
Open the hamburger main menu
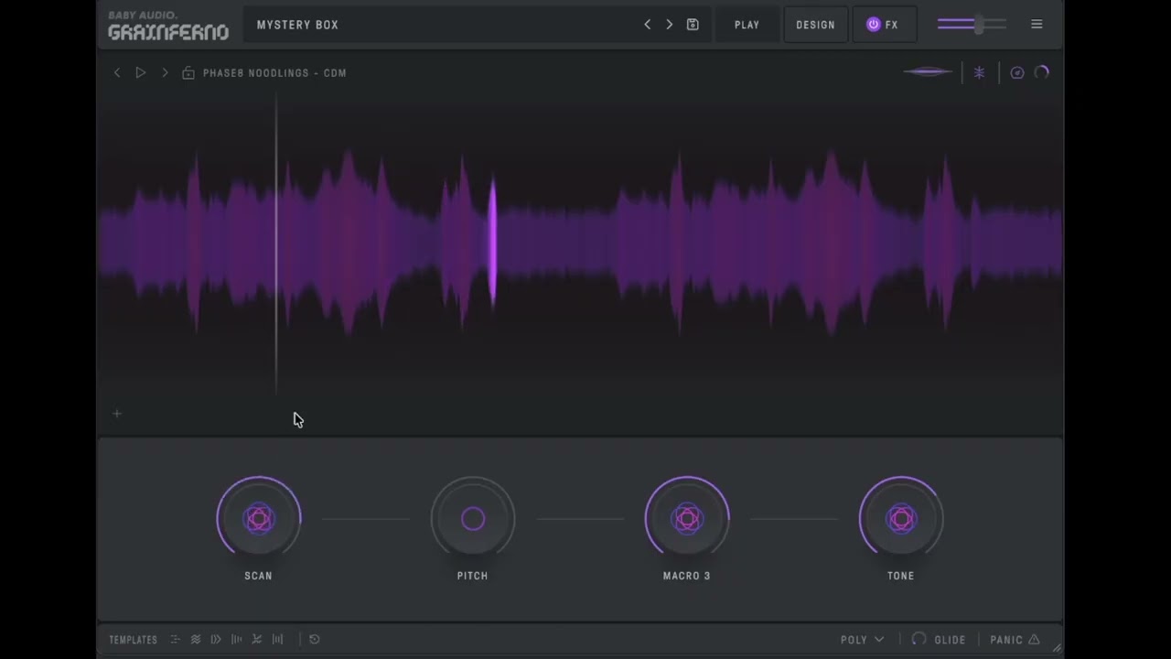click(1037, 25)
